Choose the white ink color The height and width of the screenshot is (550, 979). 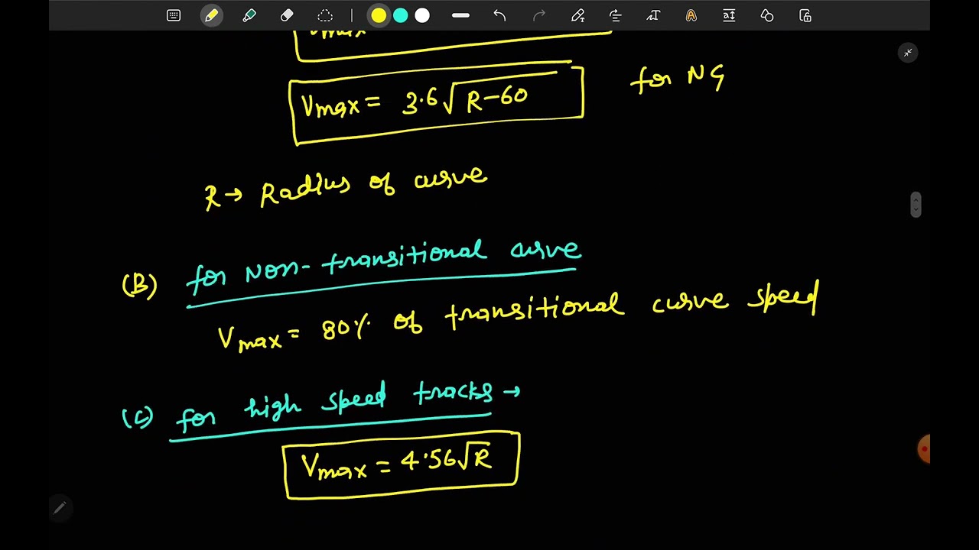click(422, 15)
